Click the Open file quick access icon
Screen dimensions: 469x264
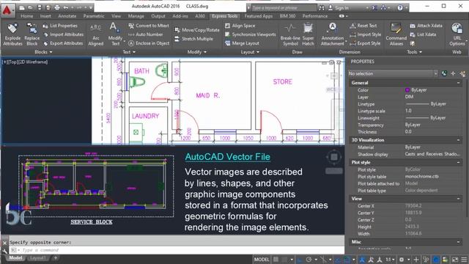(31, 7)
